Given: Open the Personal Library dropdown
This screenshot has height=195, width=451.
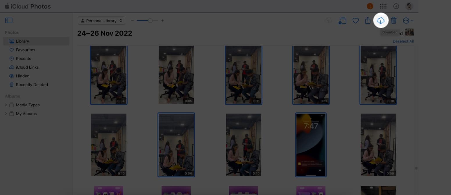Looking at the screenshot, I should 102,21.
